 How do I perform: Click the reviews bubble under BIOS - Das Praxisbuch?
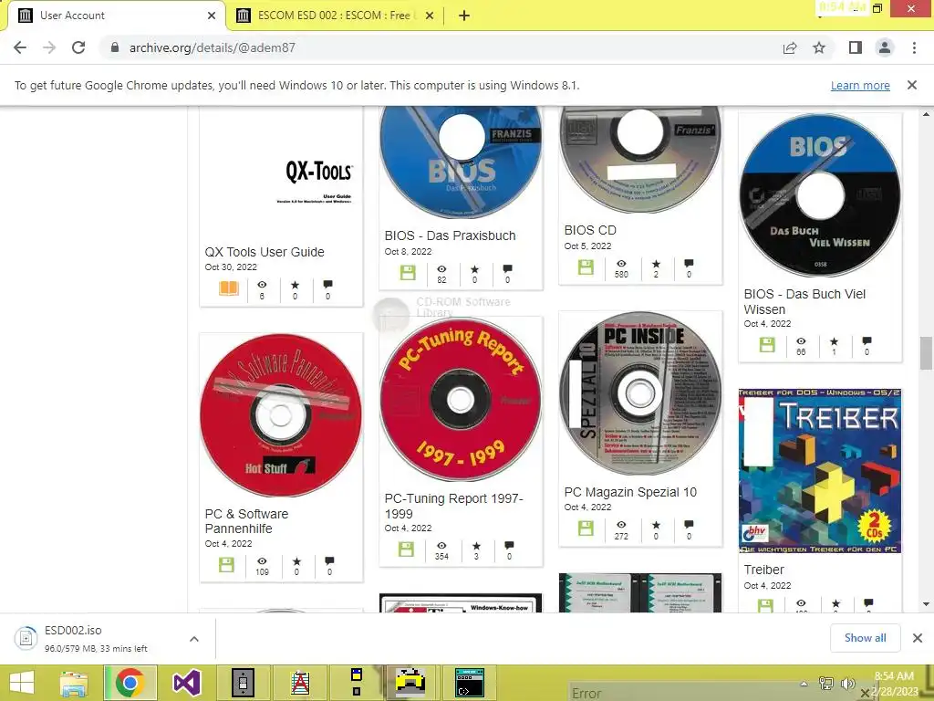coord(507,269)
